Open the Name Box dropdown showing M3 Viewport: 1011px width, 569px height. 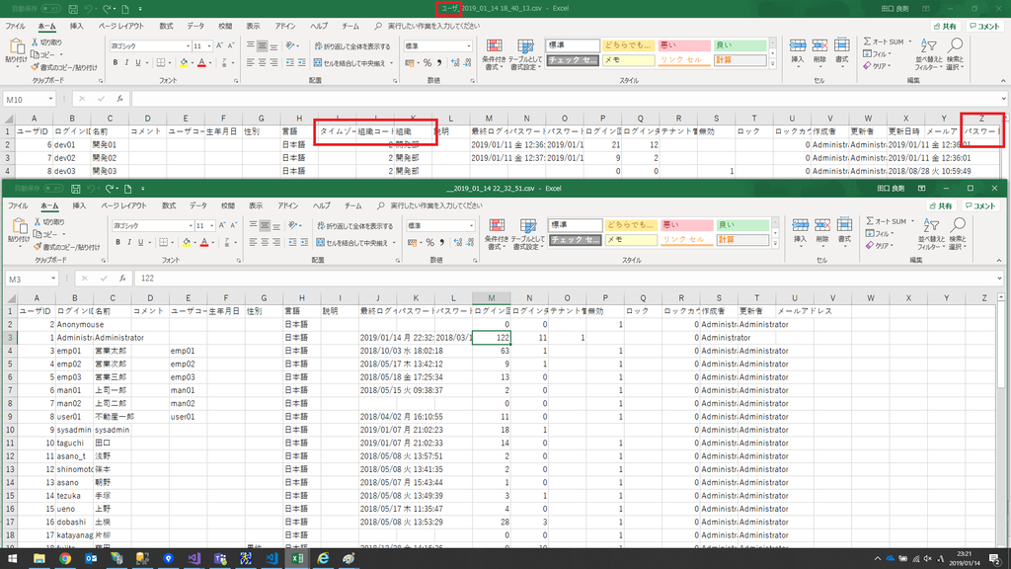tap(52, 279)
